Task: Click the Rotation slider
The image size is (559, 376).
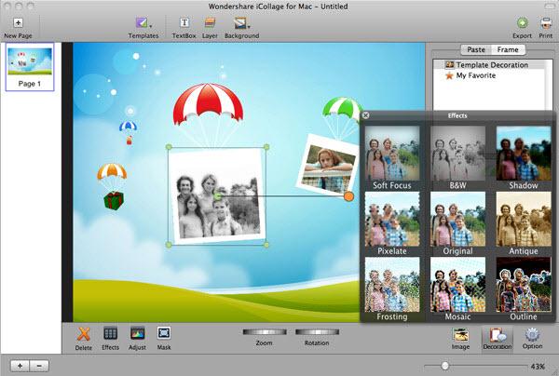Action: coord(317,332)
